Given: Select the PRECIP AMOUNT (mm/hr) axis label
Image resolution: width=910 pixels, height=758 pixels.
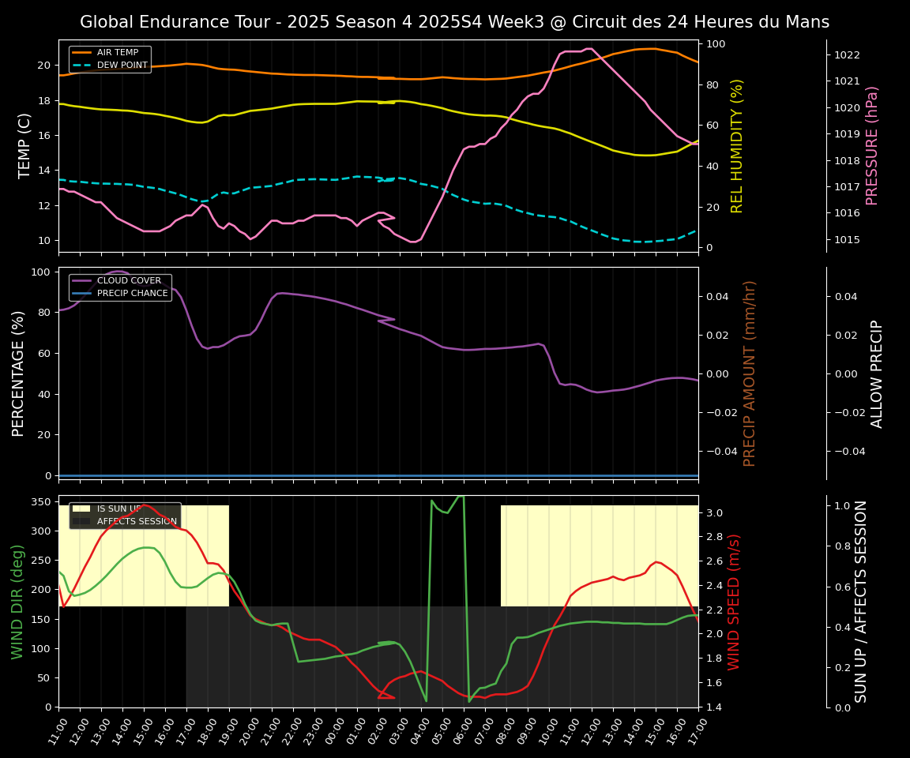Looking at the screenshot, I should 750,373.
